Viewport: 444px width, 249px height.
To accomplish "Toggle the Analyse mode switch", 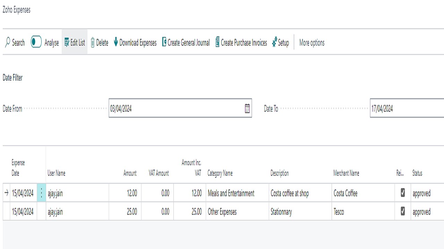I will tap(36, 42).
